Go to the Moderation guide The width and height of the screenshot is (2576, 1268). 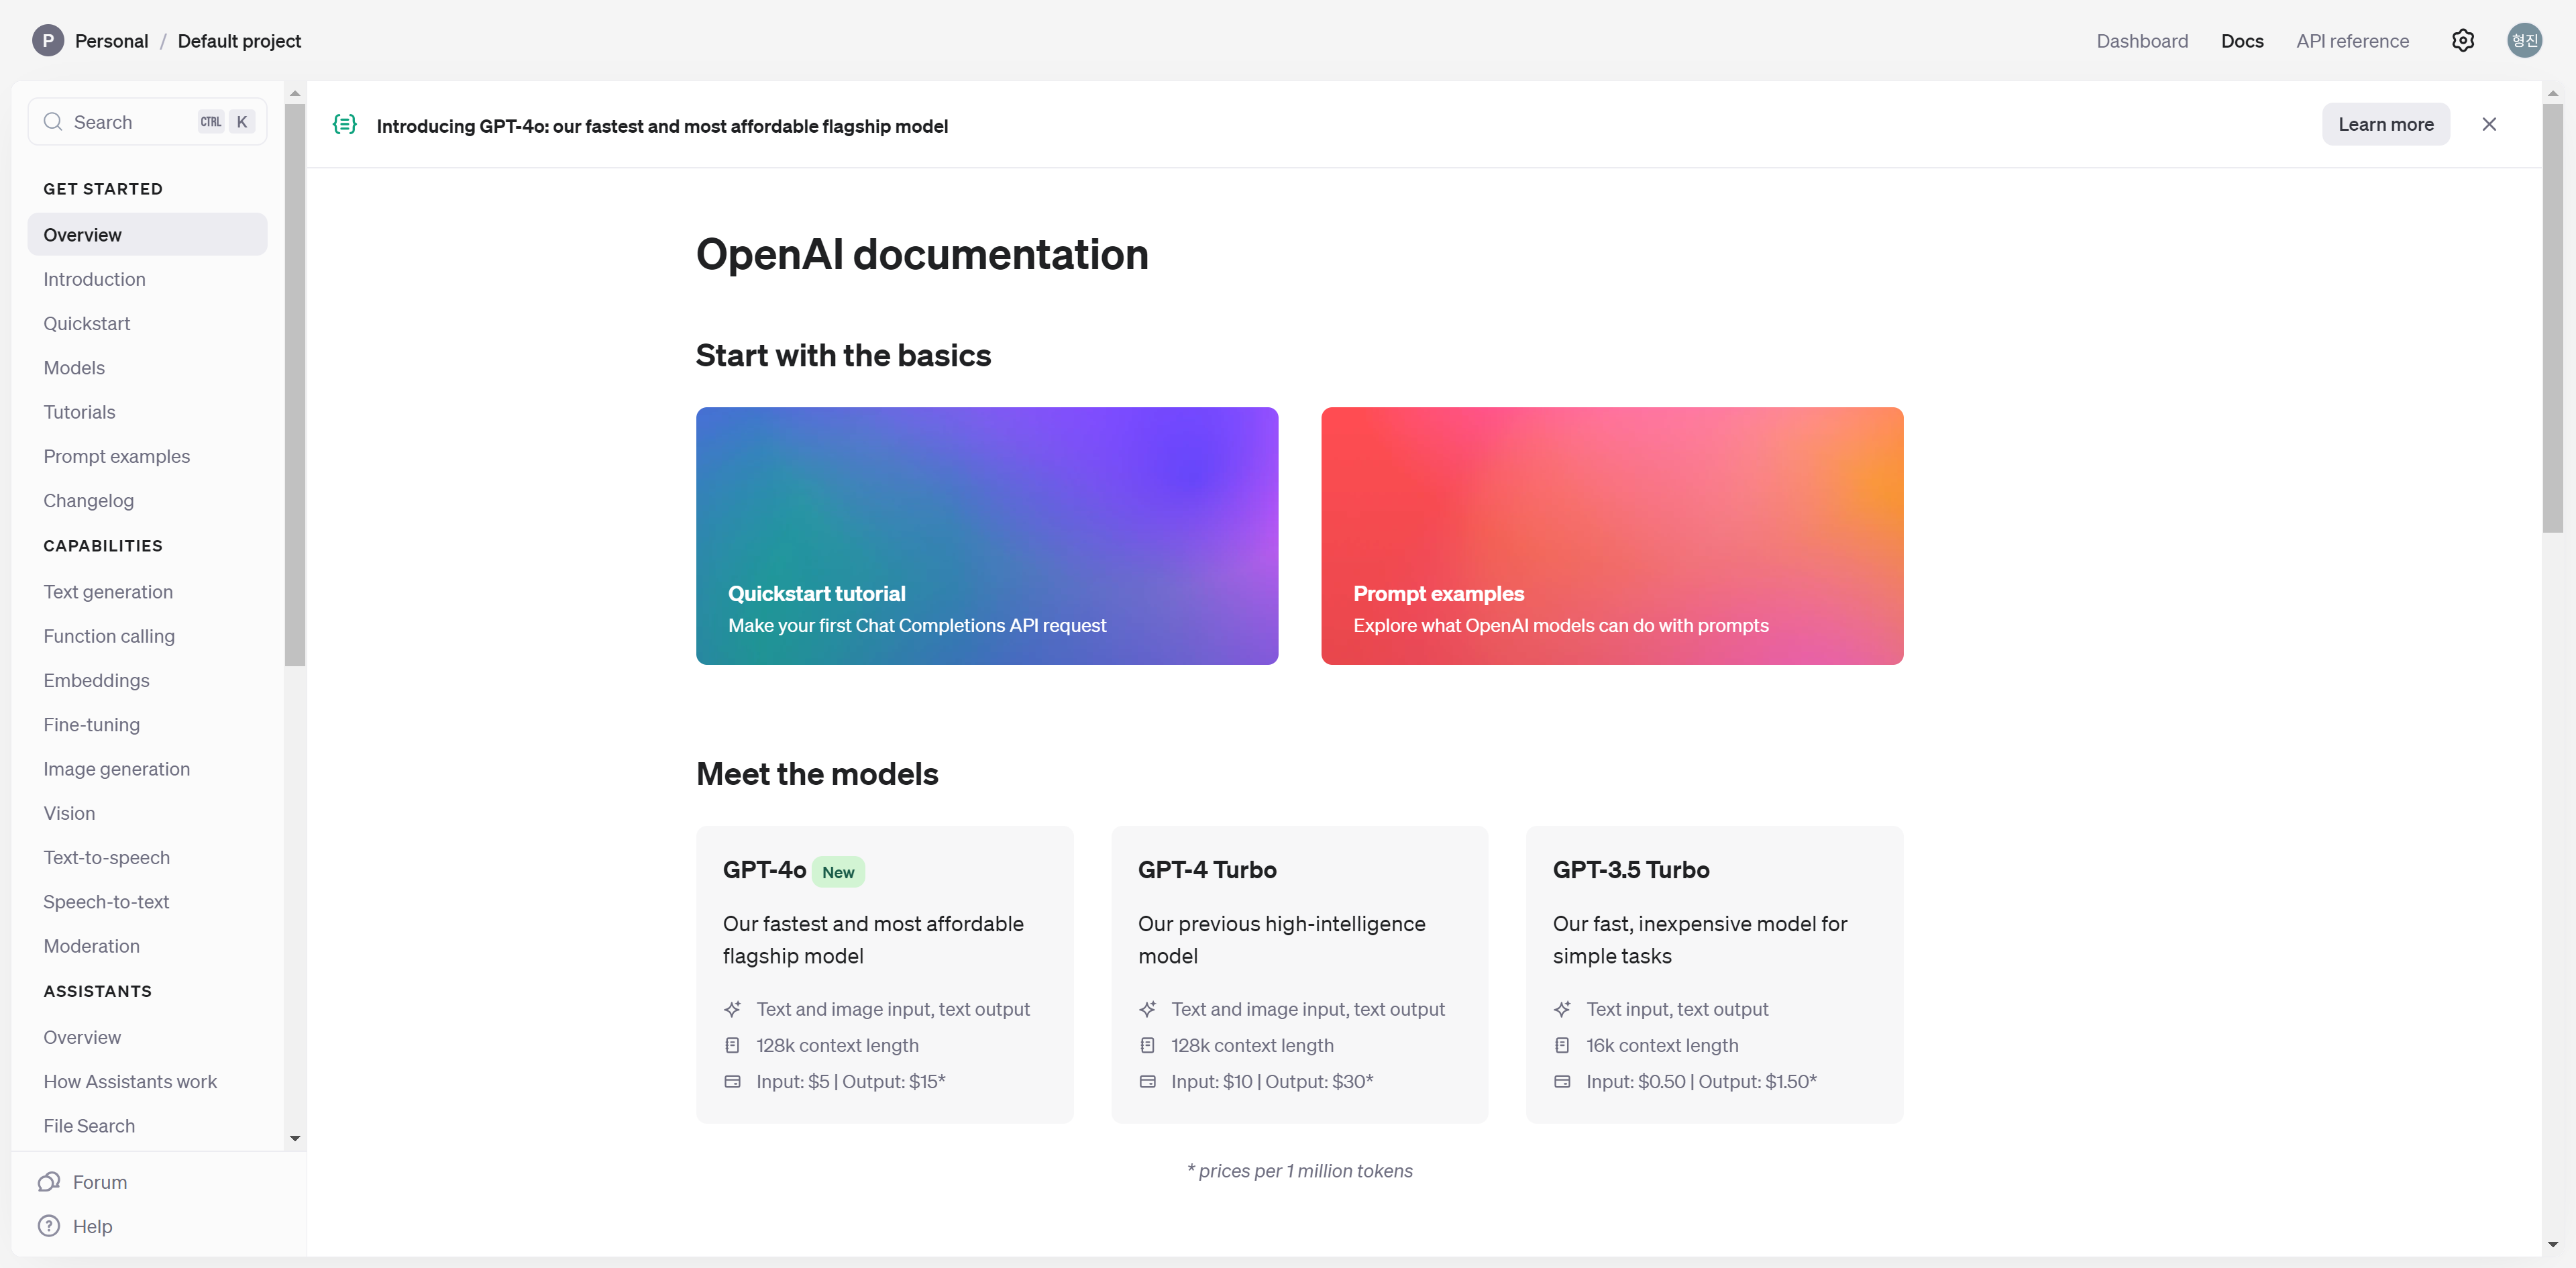point(91,946)
